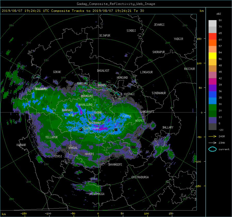The width and height of the screenshot is (232, 217).
Task: Click the YADGIR city label
Action: point(178,39)
